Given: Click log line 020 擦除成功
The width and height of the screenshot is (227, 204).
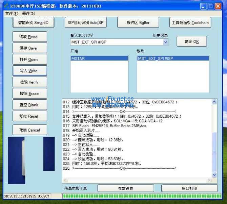Looking at the screenshot, I should (93, 140).
